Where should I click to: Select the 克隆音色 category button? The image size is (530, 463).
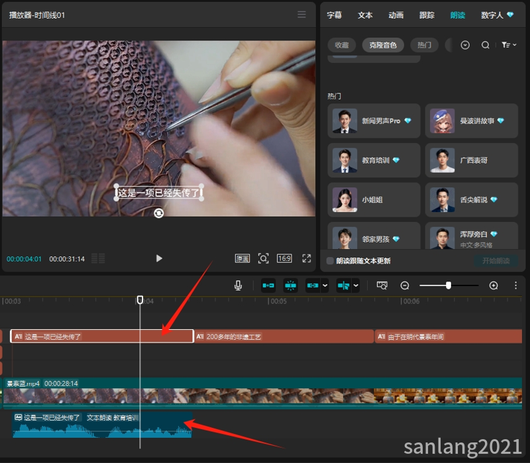click(x=383, y=45)
